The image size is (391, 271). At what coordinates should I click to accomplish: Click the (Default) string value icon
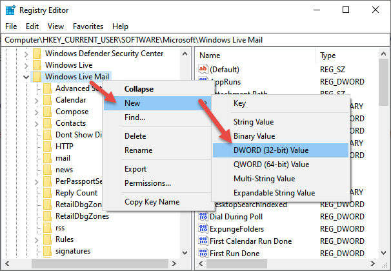click(x=203, y=69)
